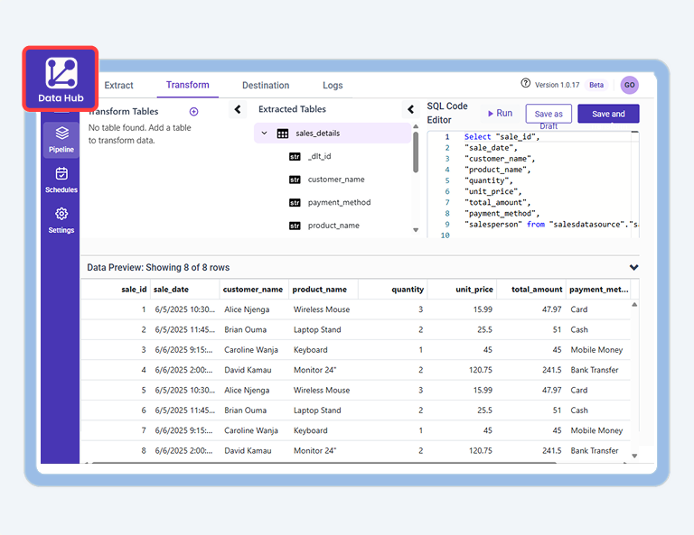Collapse the Extracted Tables panel
This screenshot has width=694, height=535.
point(410,109)
